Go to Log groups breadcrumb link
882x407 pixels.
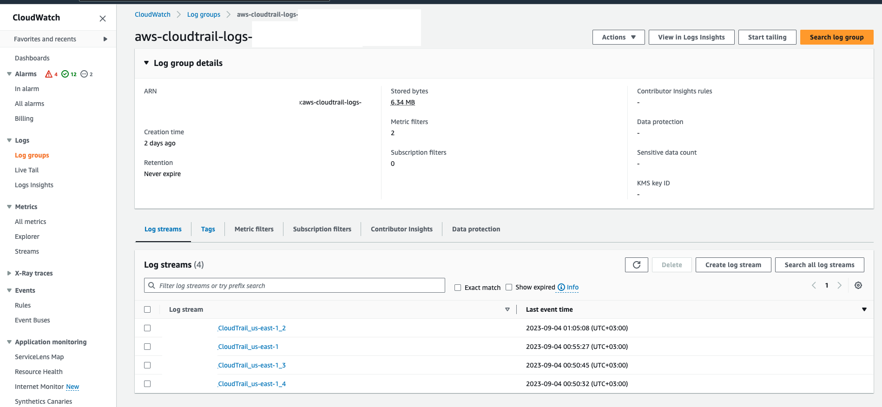[204, 14]
